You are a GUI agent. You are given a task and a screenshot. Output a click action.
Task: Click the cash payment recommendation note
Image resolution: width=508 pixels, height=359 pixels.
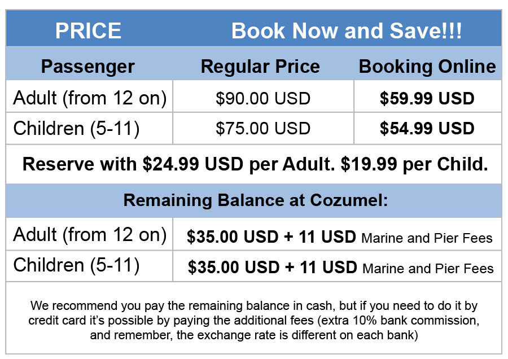click(254, 320)
